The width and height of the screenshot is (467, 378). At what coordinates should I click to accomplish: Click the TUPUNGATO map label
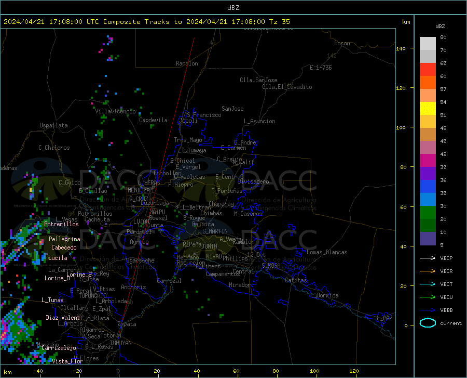tap(93, 296)
